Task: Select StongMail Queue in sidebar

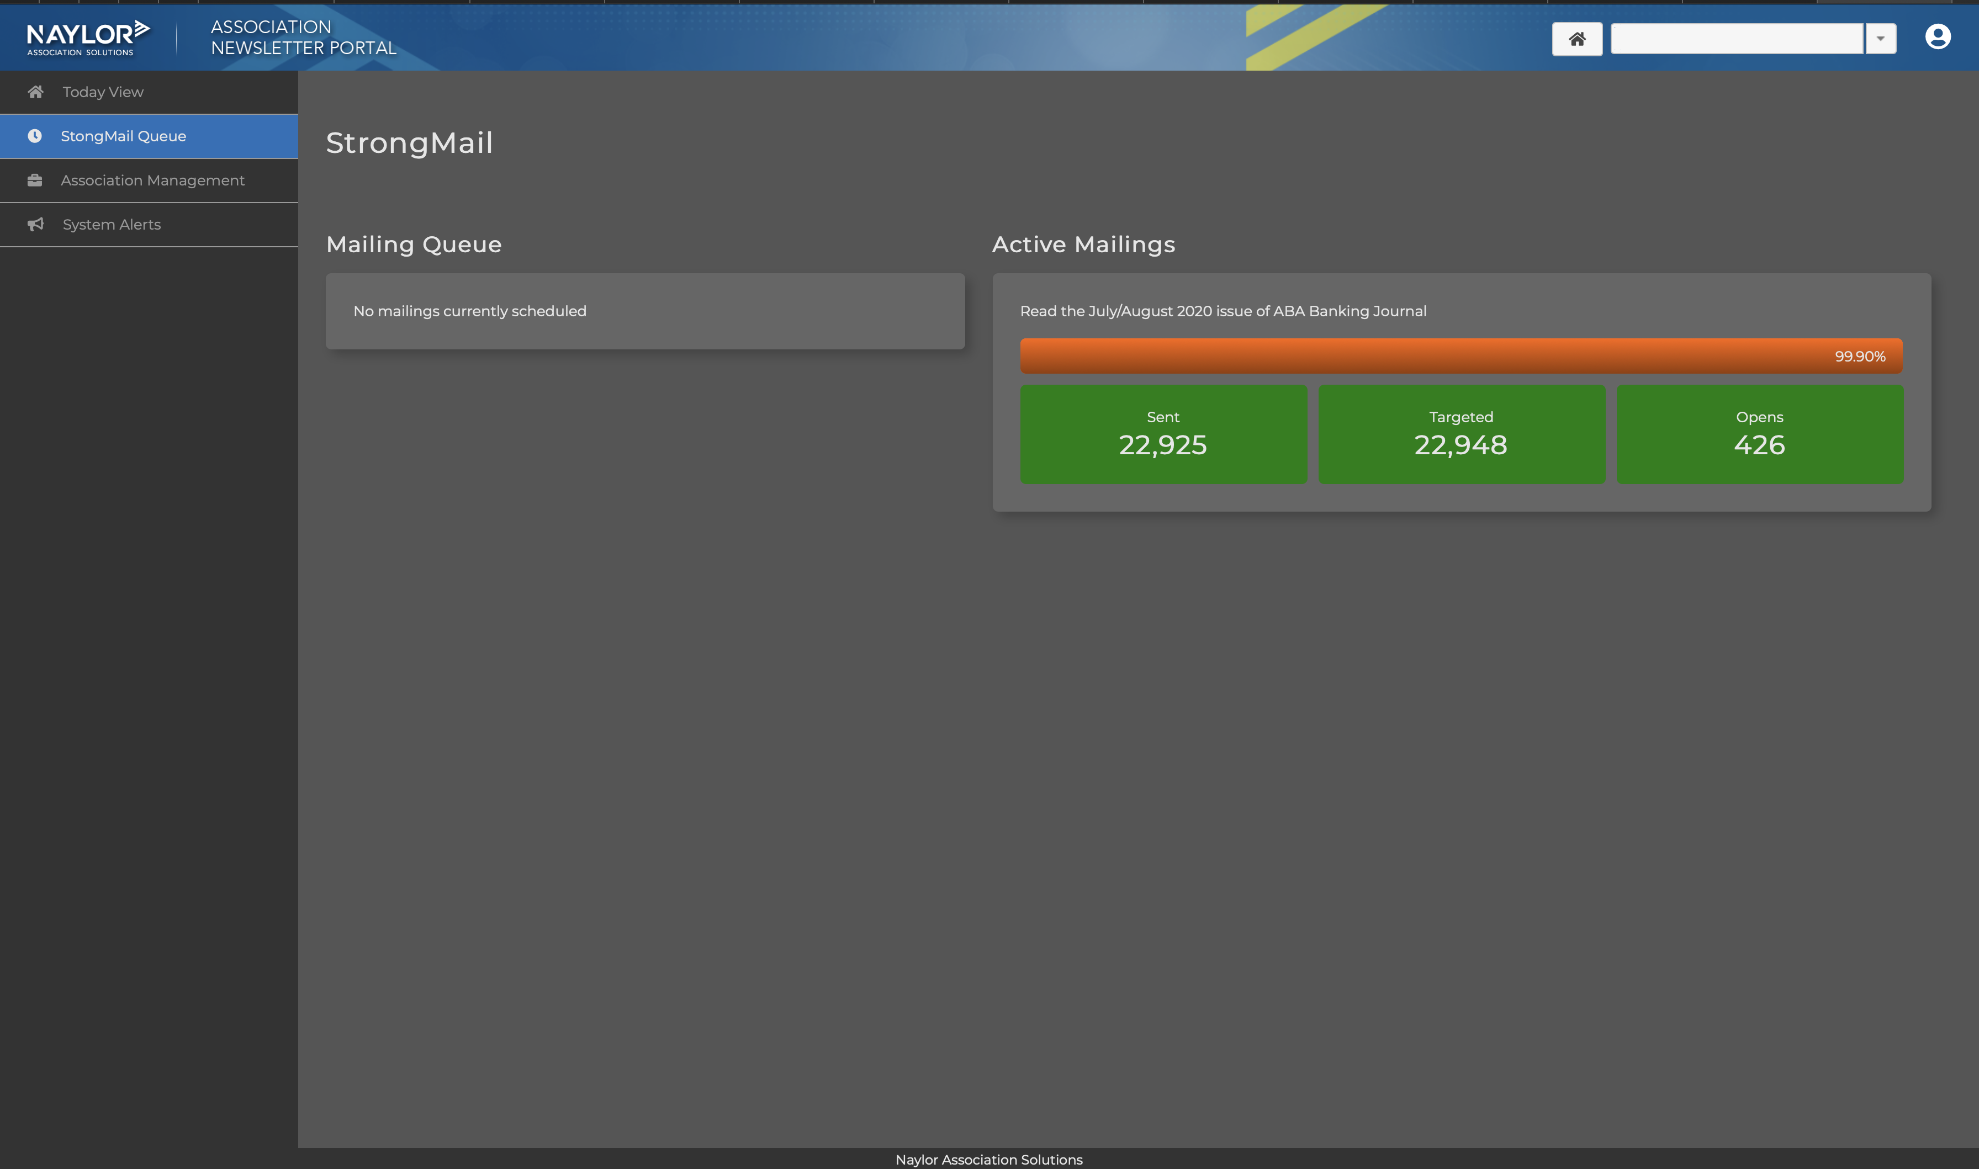Action: (149, 136)
